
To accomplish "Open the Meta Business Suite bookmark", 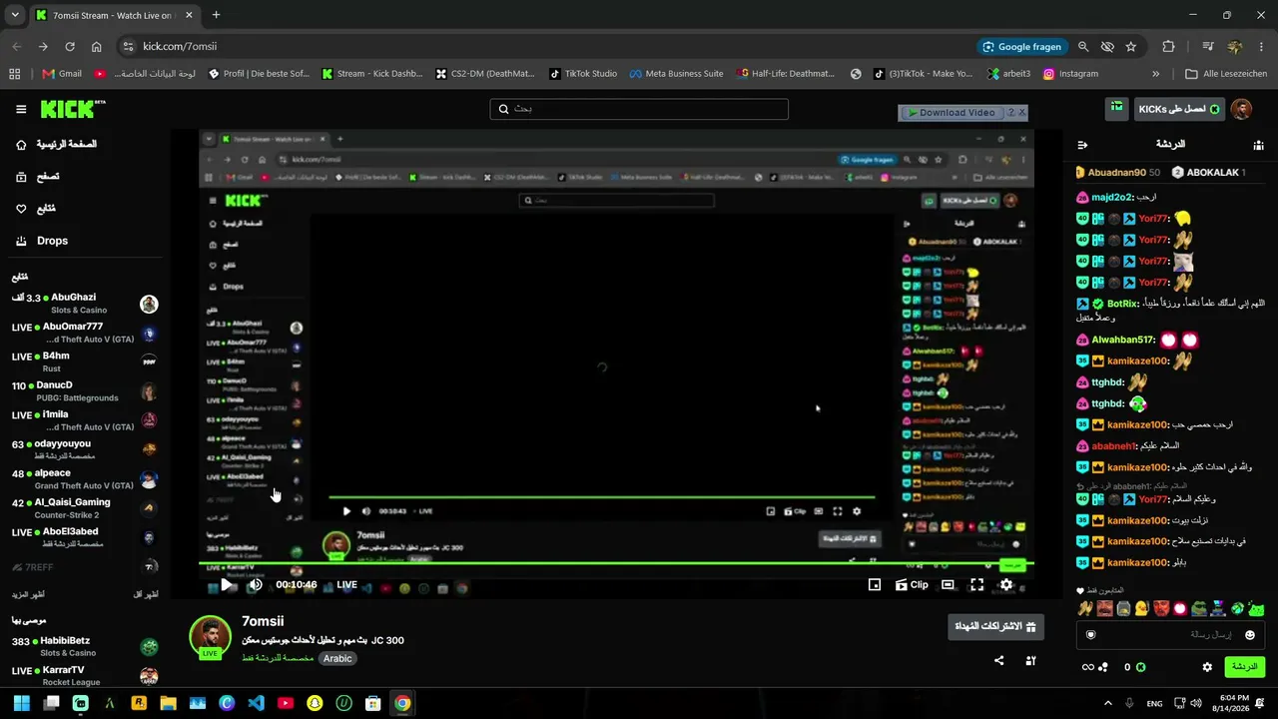I will point(676,74).
